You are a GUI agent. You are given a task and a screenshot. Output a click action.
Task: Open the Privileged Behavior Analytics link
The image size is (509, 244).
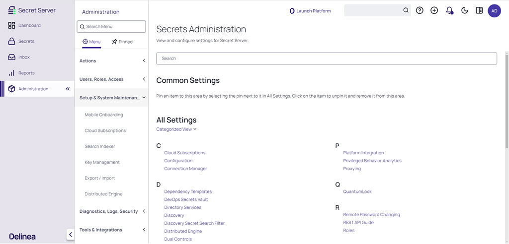click(x=372, y=161)
